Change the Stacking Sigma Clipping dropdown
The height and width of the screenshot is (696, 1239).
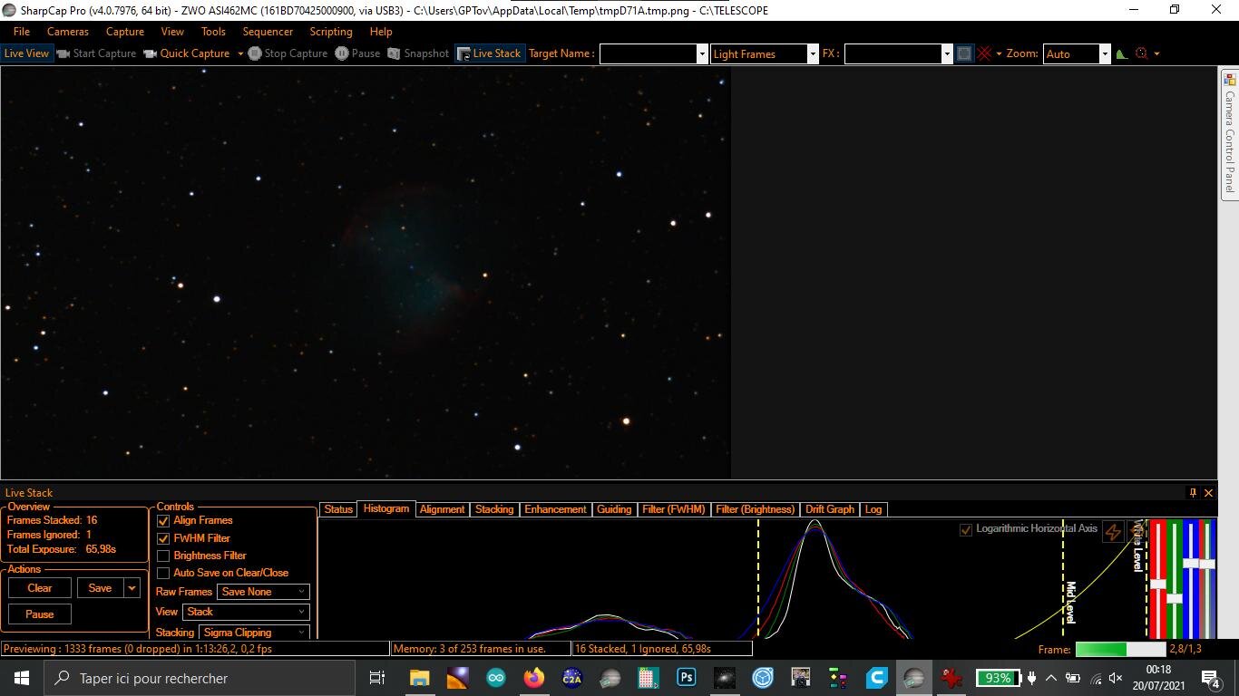255,632
